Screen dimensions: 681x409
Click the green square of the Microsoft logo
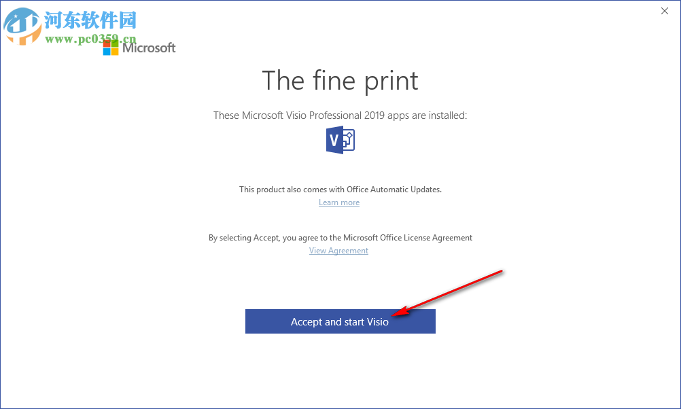pos(115,43)
